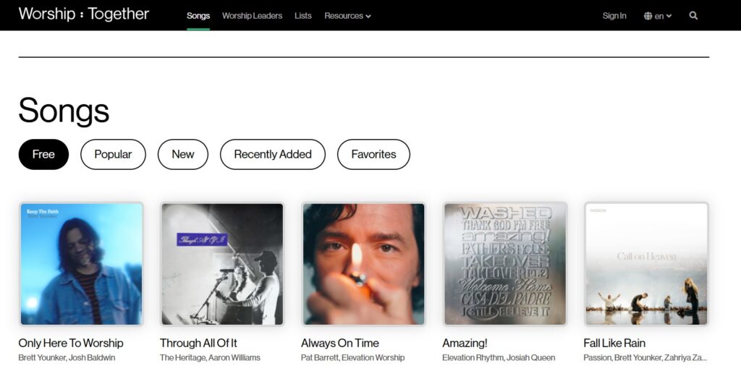Viewport: 741px width, 387px height.
Task: Click the Through All Of It title
Action: [198, 343]
